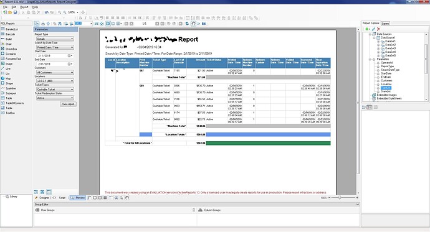This screenshot has width=430, height=232.
Task: Click the print icon in preview toolbar
Action: point(43,24)
